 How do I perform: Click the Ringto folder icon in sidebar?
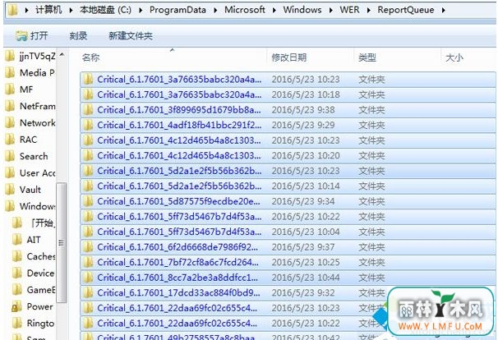click(x=16, y=324)
